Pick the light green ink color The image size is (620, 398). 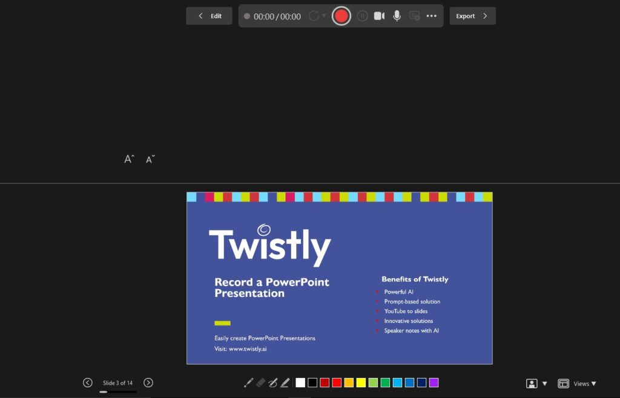click(x=373, y=383)
